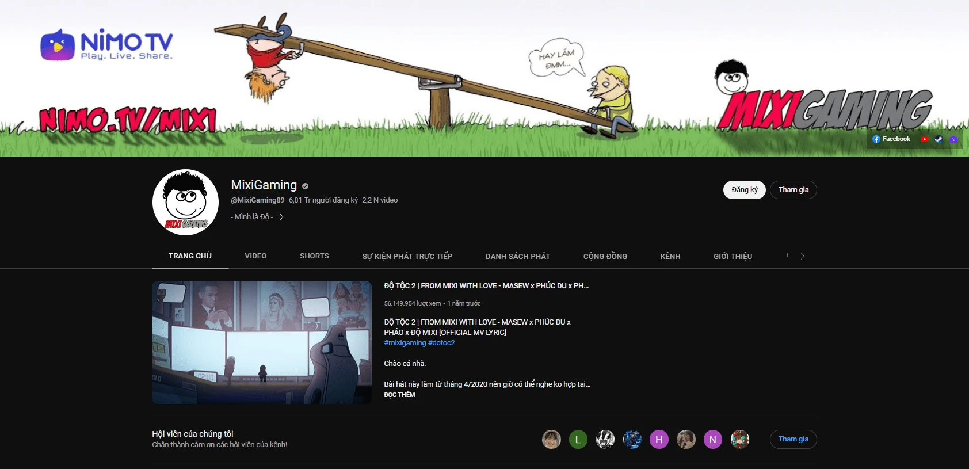969x469 pixels.
Task: Open the purple Nimo TV link icon
Action: [x=953, y=139]
